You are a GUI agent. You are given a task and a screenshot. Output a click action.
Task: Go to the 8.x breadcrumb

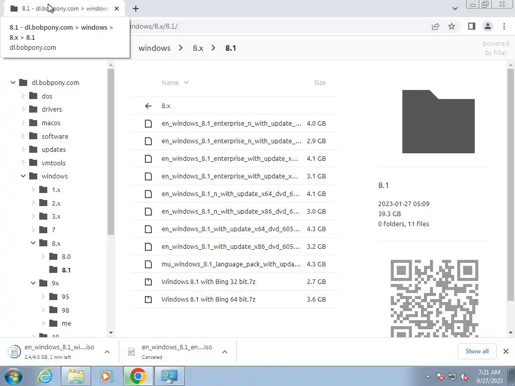[198, 48]
